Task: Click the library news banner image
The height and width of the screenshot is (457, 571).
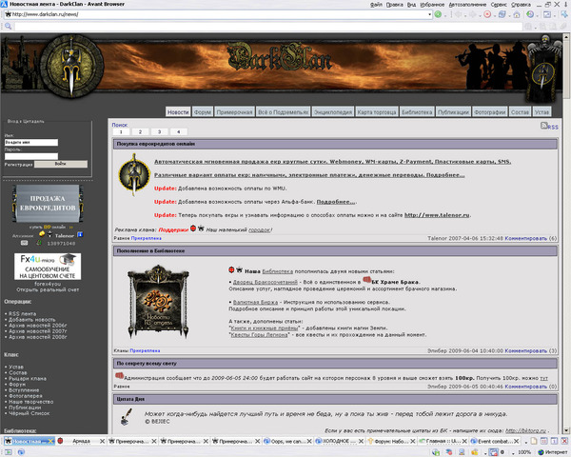Action: pyautogui.click(x=158, y=302)
